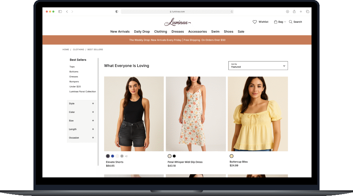
Task: Click the $64.65 price text
Action: (x=110, y=166)
